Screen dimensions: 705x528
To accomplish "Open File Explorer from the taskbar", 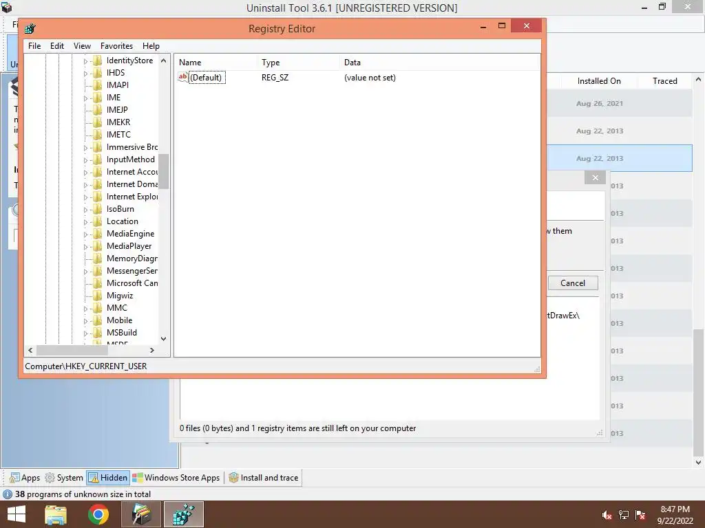I will tap(56, 514).
